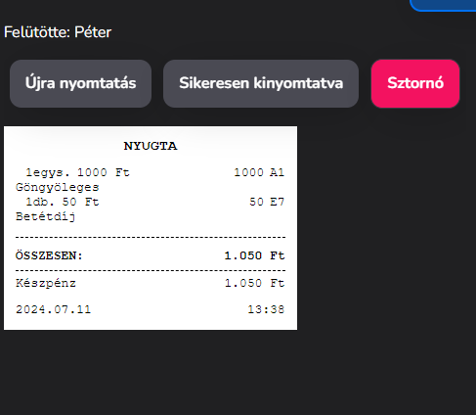Image resolution: width=476 pixels, height=415 pixels.
Task: Click the dashed separator above ÖSSZESEN
Action: tap(151, 237)
